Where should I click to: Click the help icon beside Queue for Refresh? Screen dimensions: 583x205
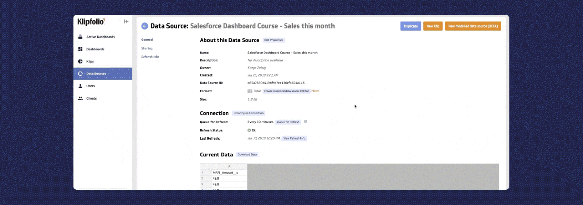coord(305,121)
